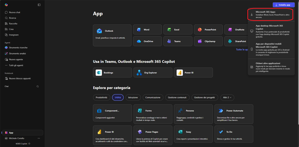Open Forms app card
Image resolution: width=299 pixels, height=147 pixels.
pyautogui.click(x=153, y=114)
